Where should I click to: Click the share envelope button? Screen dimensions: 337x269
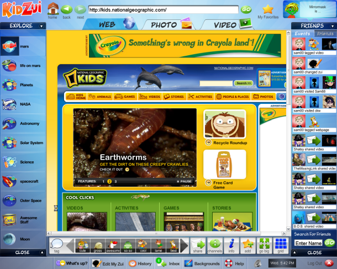[198, 246]
